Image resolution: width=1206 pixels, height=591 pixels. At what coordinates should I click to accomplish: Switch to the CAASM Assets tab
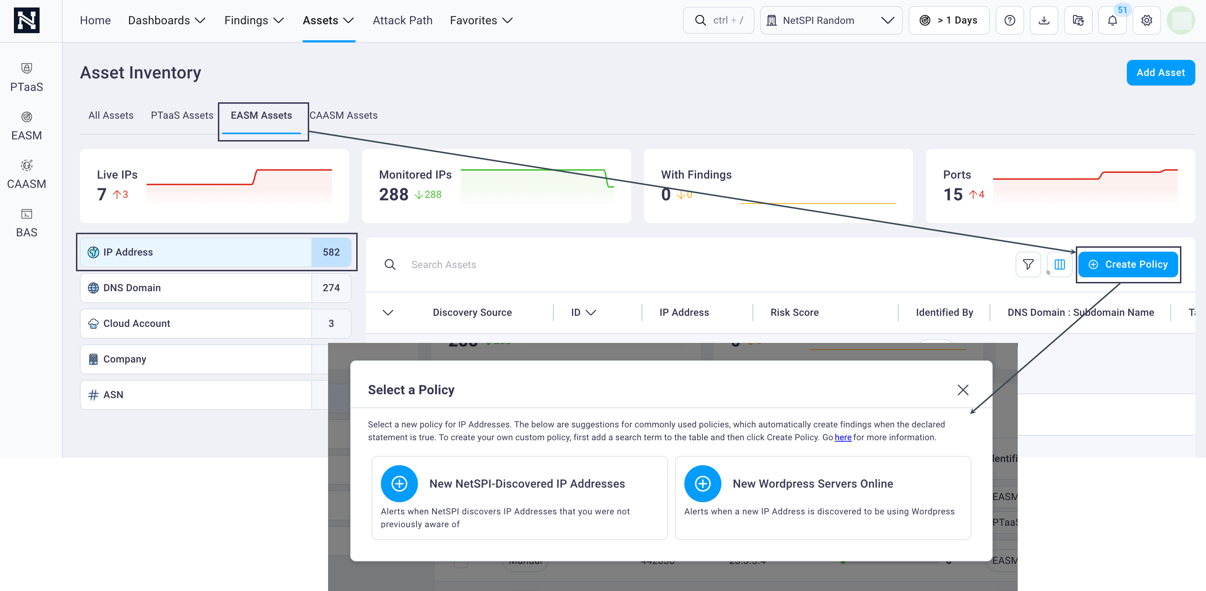point(343,115)
